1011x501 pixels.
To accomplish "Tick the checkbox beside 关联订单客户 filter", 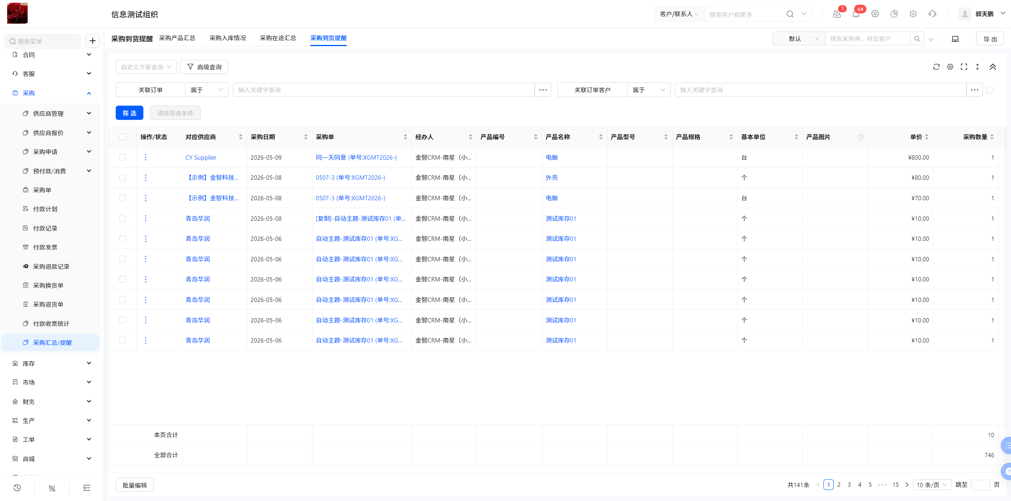I will click(990, 90).
